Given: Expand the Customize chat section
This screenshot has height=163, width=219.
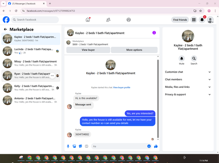Looking at the screenshot, I should (188, 72).
